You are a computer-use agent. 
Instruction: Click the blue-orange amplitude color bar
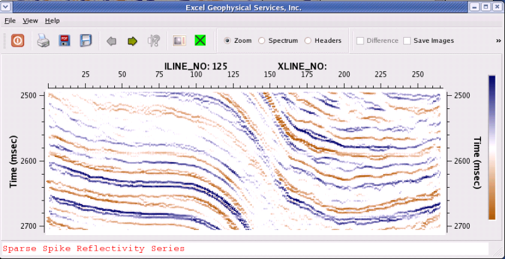(492, 147)
